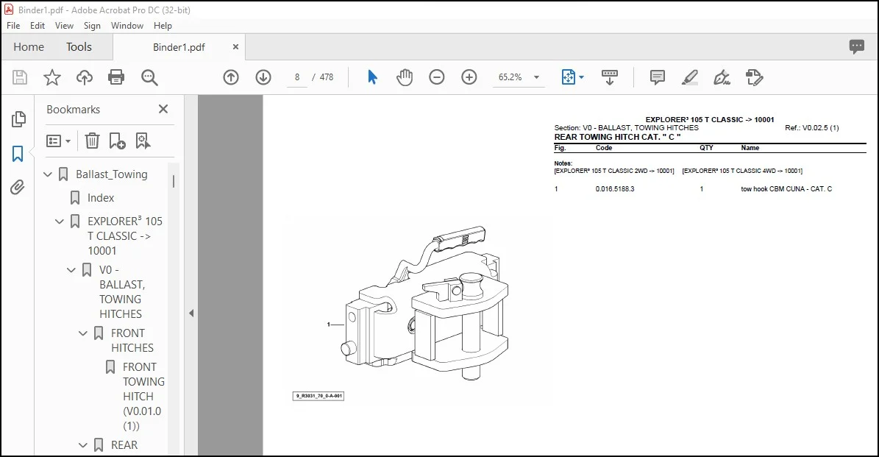The height and width of the screenshot is (457, 879).
Task: Click the cloud upload share icon
Action: tap(85, 77)
